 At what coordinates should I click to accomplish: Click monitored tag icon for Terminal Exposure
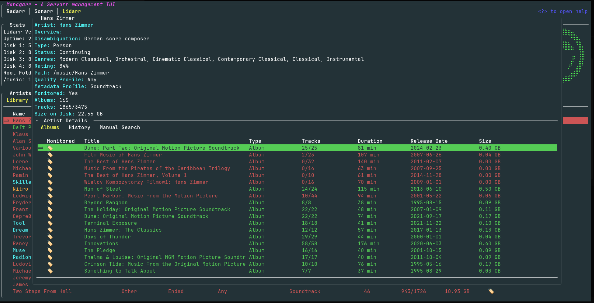pos(50,223)
